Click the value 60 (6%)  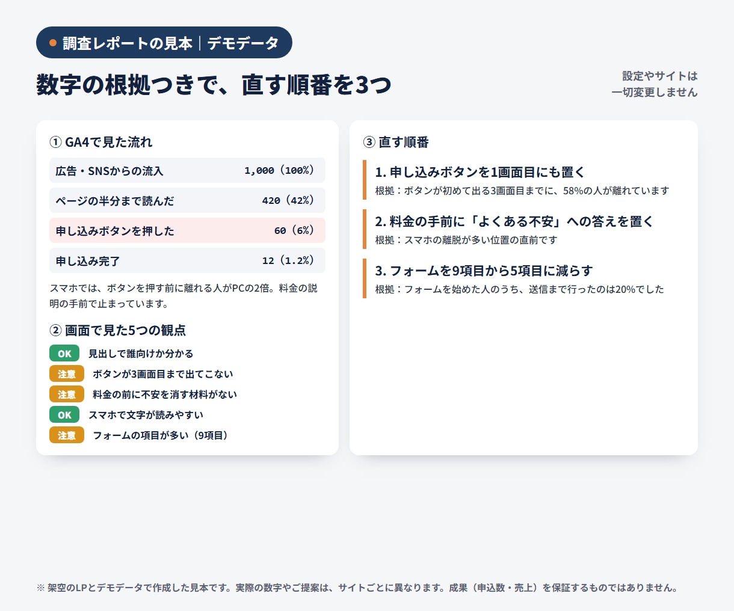tap(294, 230)
